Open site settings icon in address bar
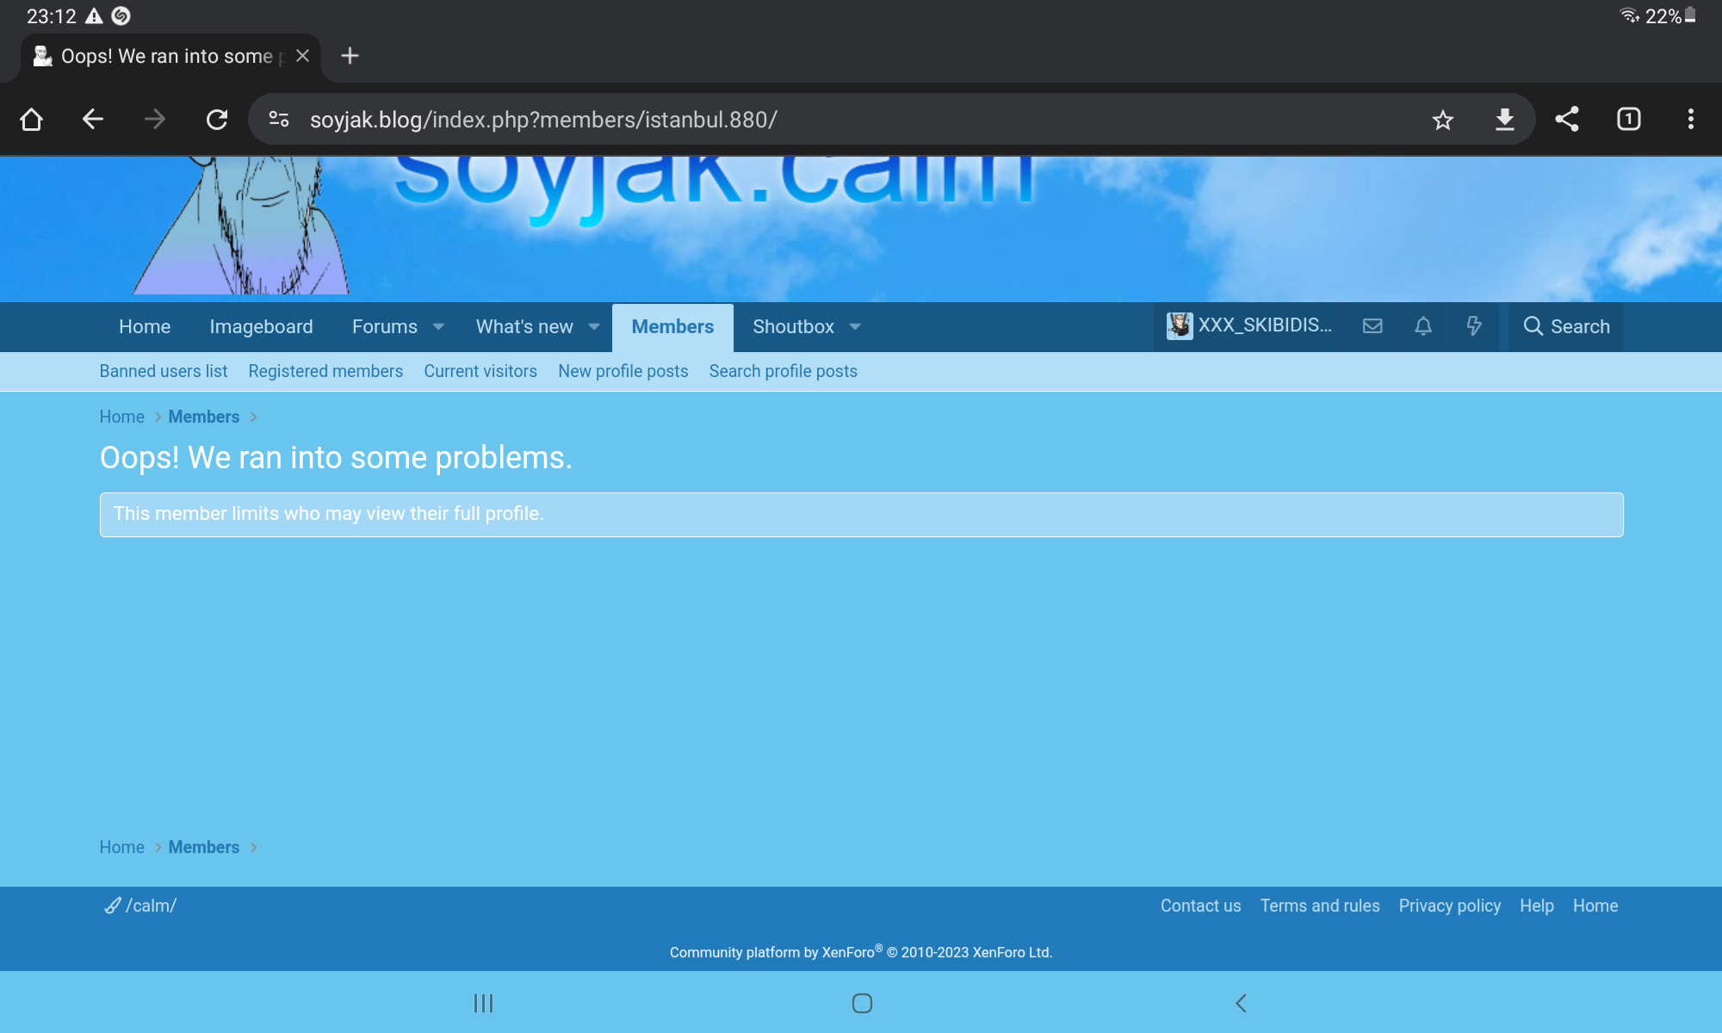The image size is (1722, 1033). (279, 119)
